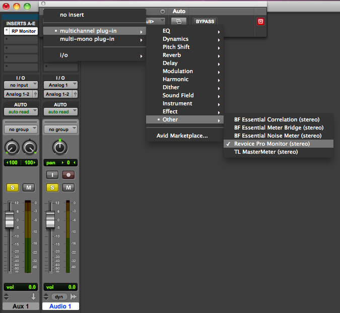Click the Aux 1 left pan knob
This screenshot has height=313, width=340.
[x=12, y=148]
